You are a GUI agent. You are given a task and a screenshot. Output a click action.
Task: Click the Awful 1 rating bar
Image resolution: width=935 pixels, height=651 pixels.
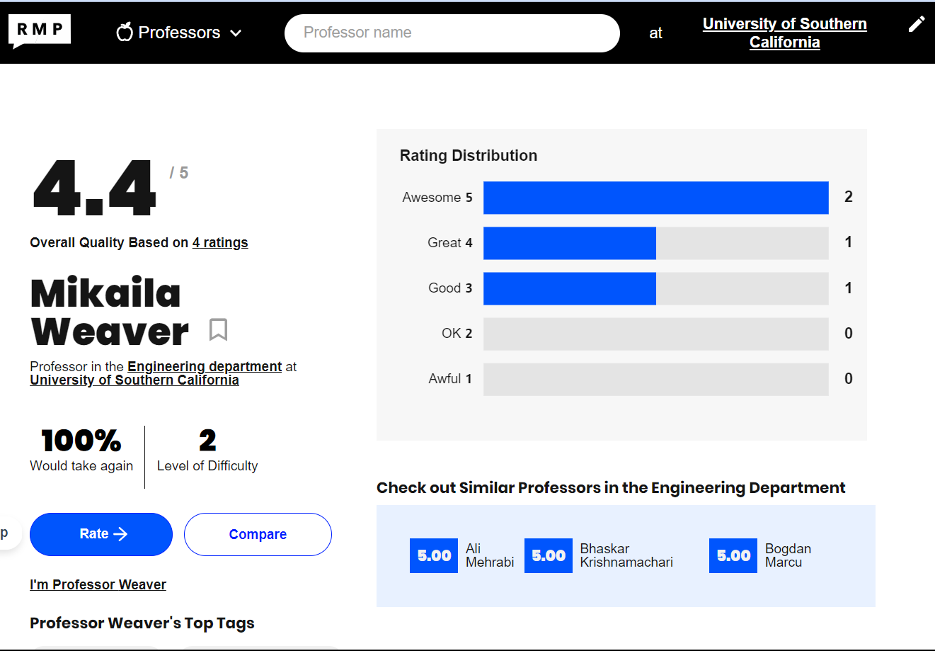(655, 379)
